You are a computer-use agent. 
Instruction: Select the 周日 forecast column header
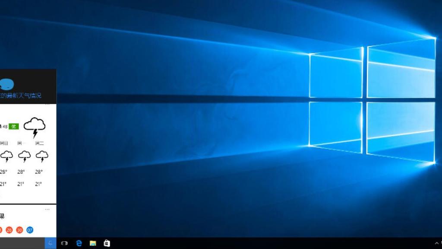[x=4, y=142]
